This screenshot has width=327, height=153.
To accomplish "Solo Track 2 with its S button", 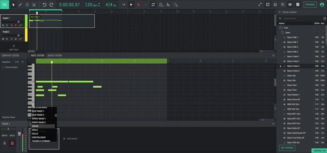I will click(x=7, y=39).
